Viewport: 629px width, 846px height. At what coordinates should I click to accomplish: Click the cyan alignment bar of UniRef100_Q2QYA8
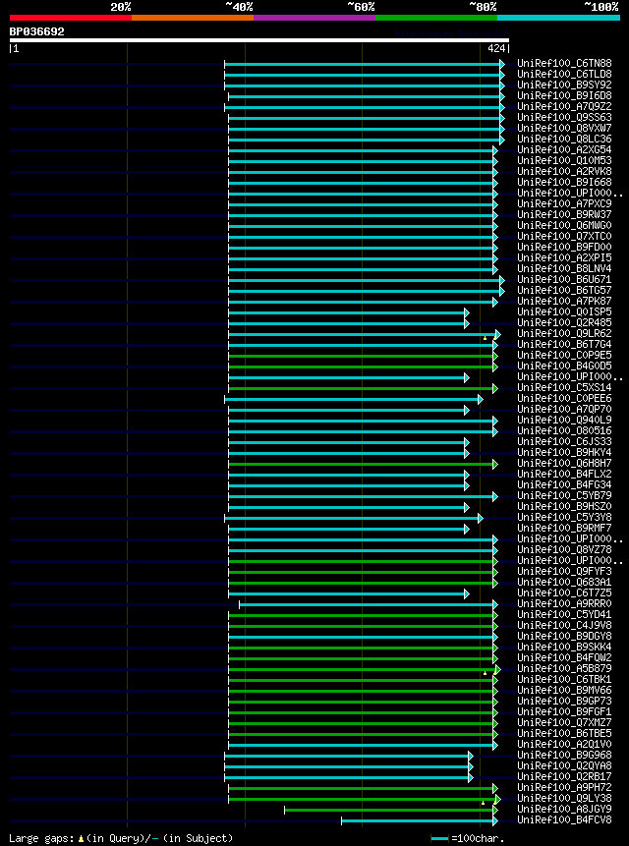pos(349,766)
